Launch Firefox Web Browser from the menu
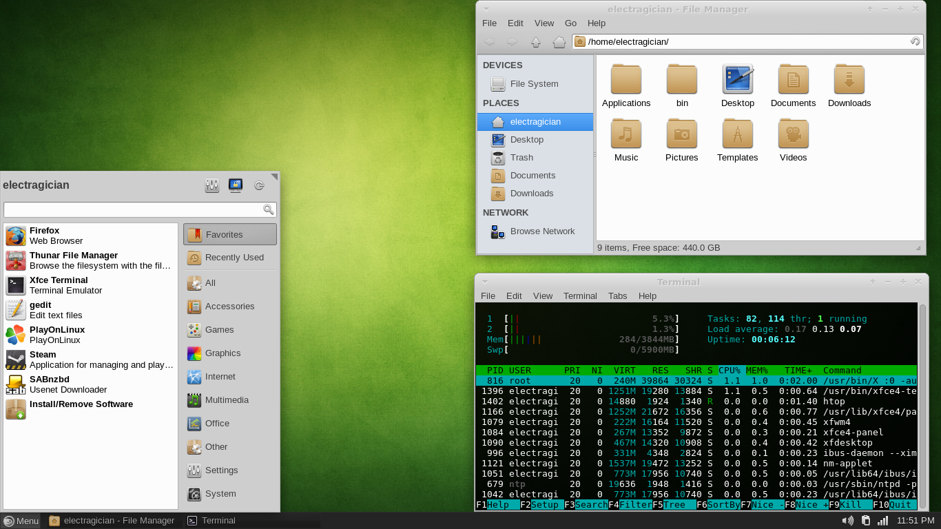 [45, 235]
